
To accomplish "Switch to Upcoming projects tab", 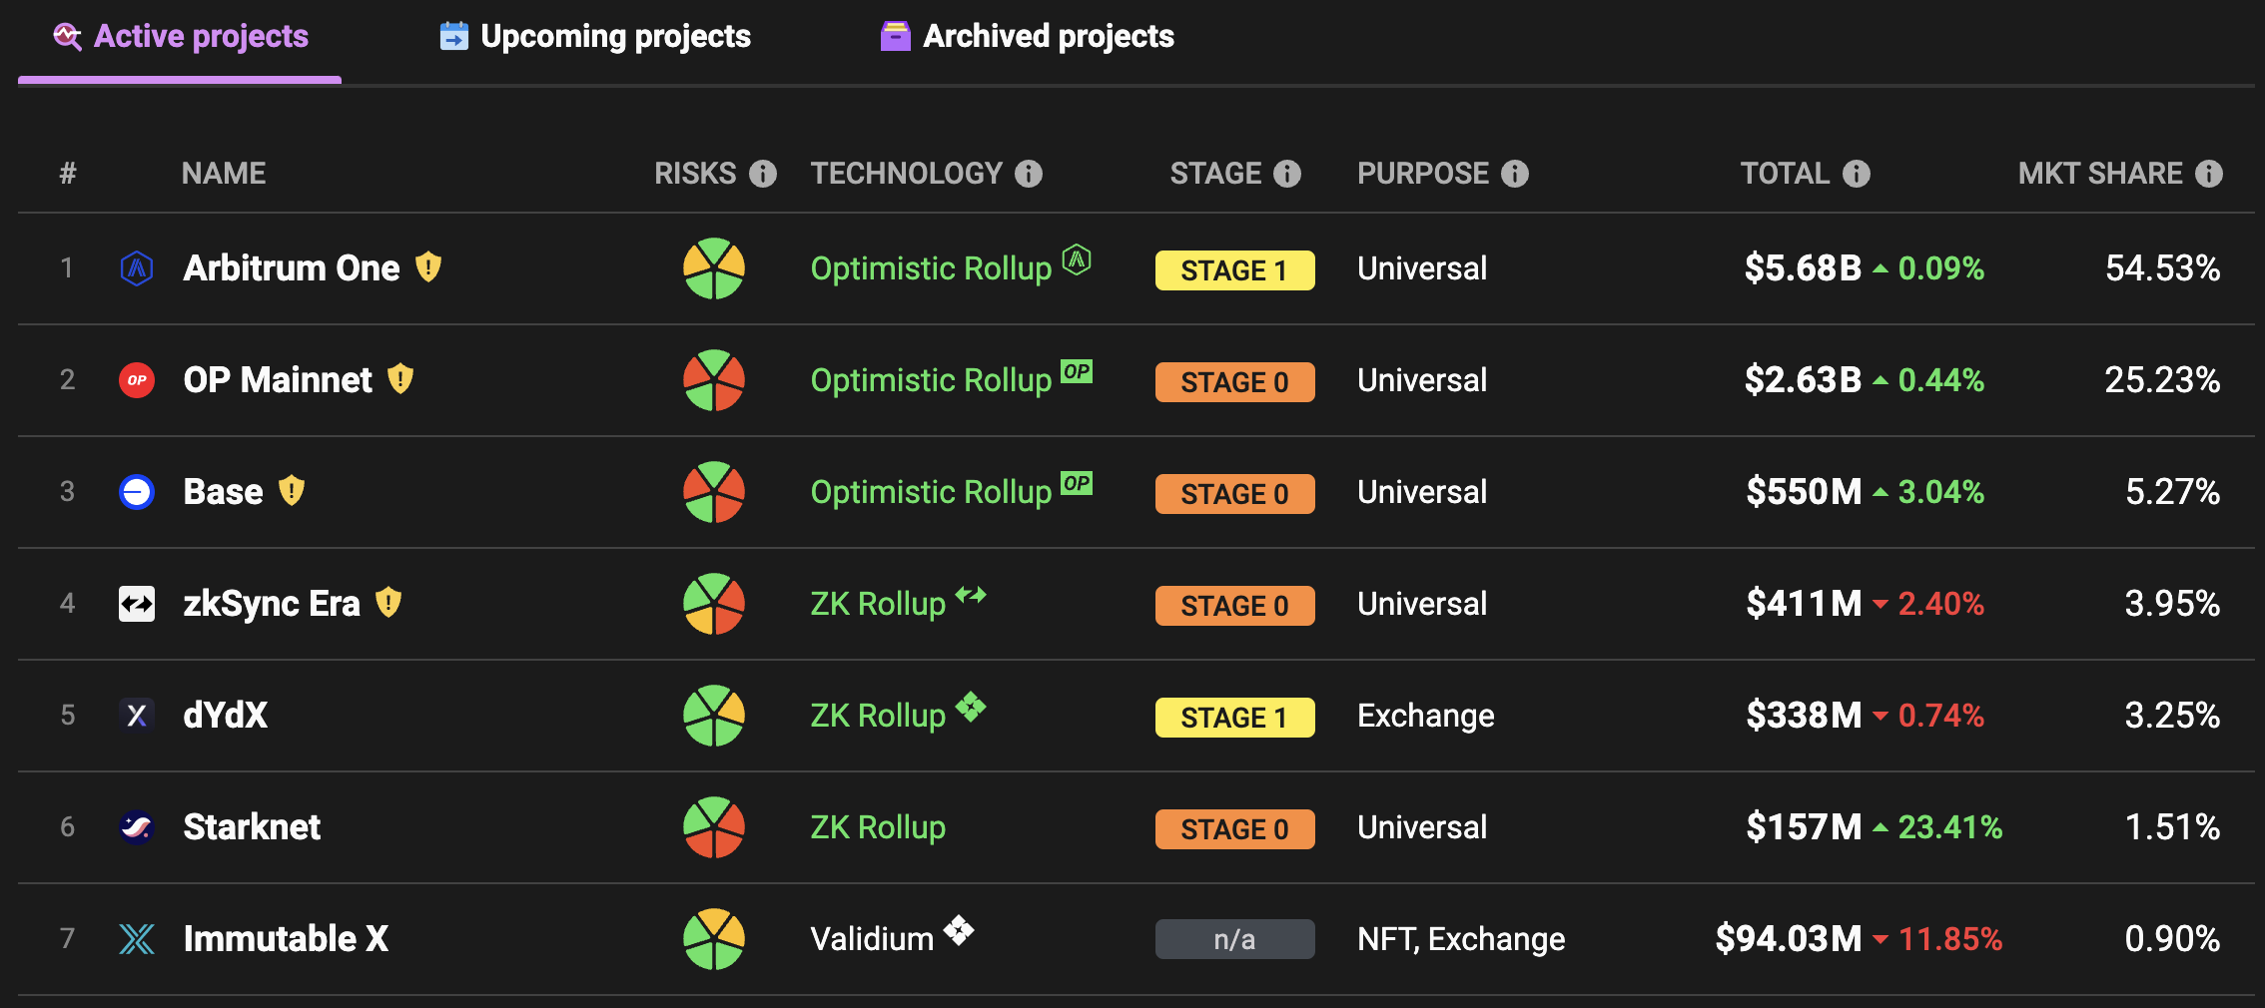I will point(595,37).
